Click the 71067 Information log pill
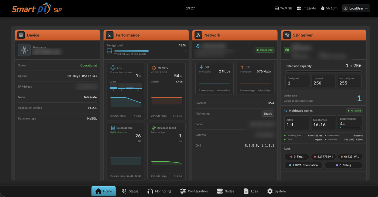The width and height of the screenshot is (378, 197). tap(303, 165)
